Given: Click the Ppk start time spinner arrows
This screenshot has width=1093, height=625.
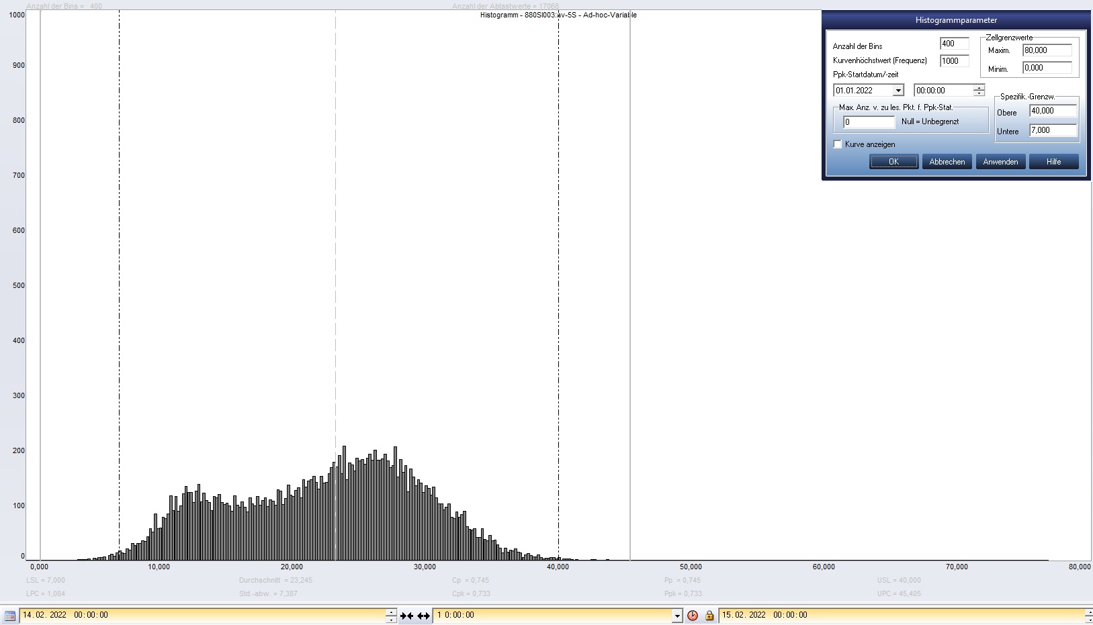Looking at the screenshot, I should pos(979,91).
